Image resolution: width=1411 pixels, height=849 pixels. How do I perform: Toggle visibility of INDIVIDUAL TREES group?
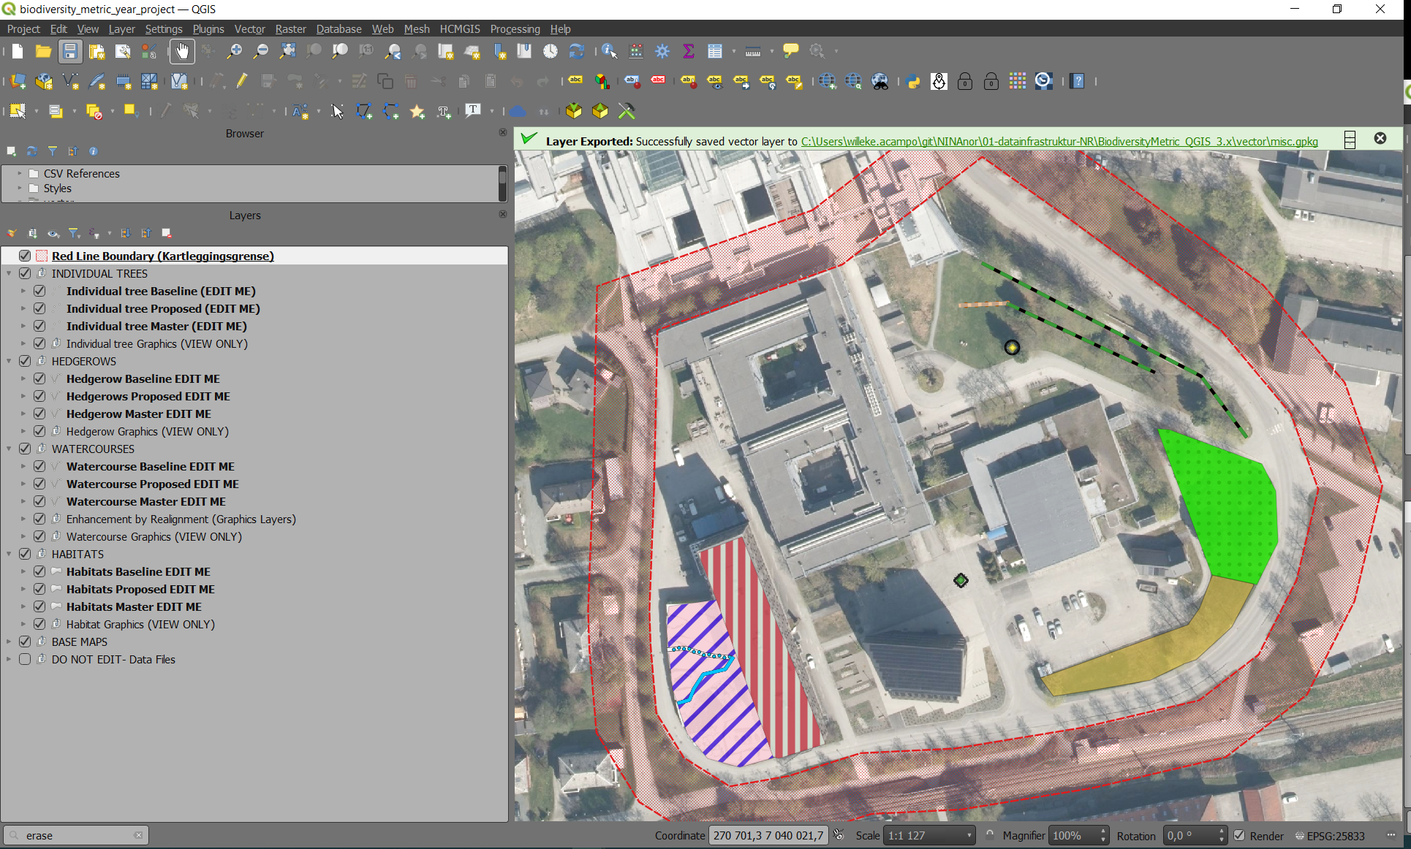25,273
